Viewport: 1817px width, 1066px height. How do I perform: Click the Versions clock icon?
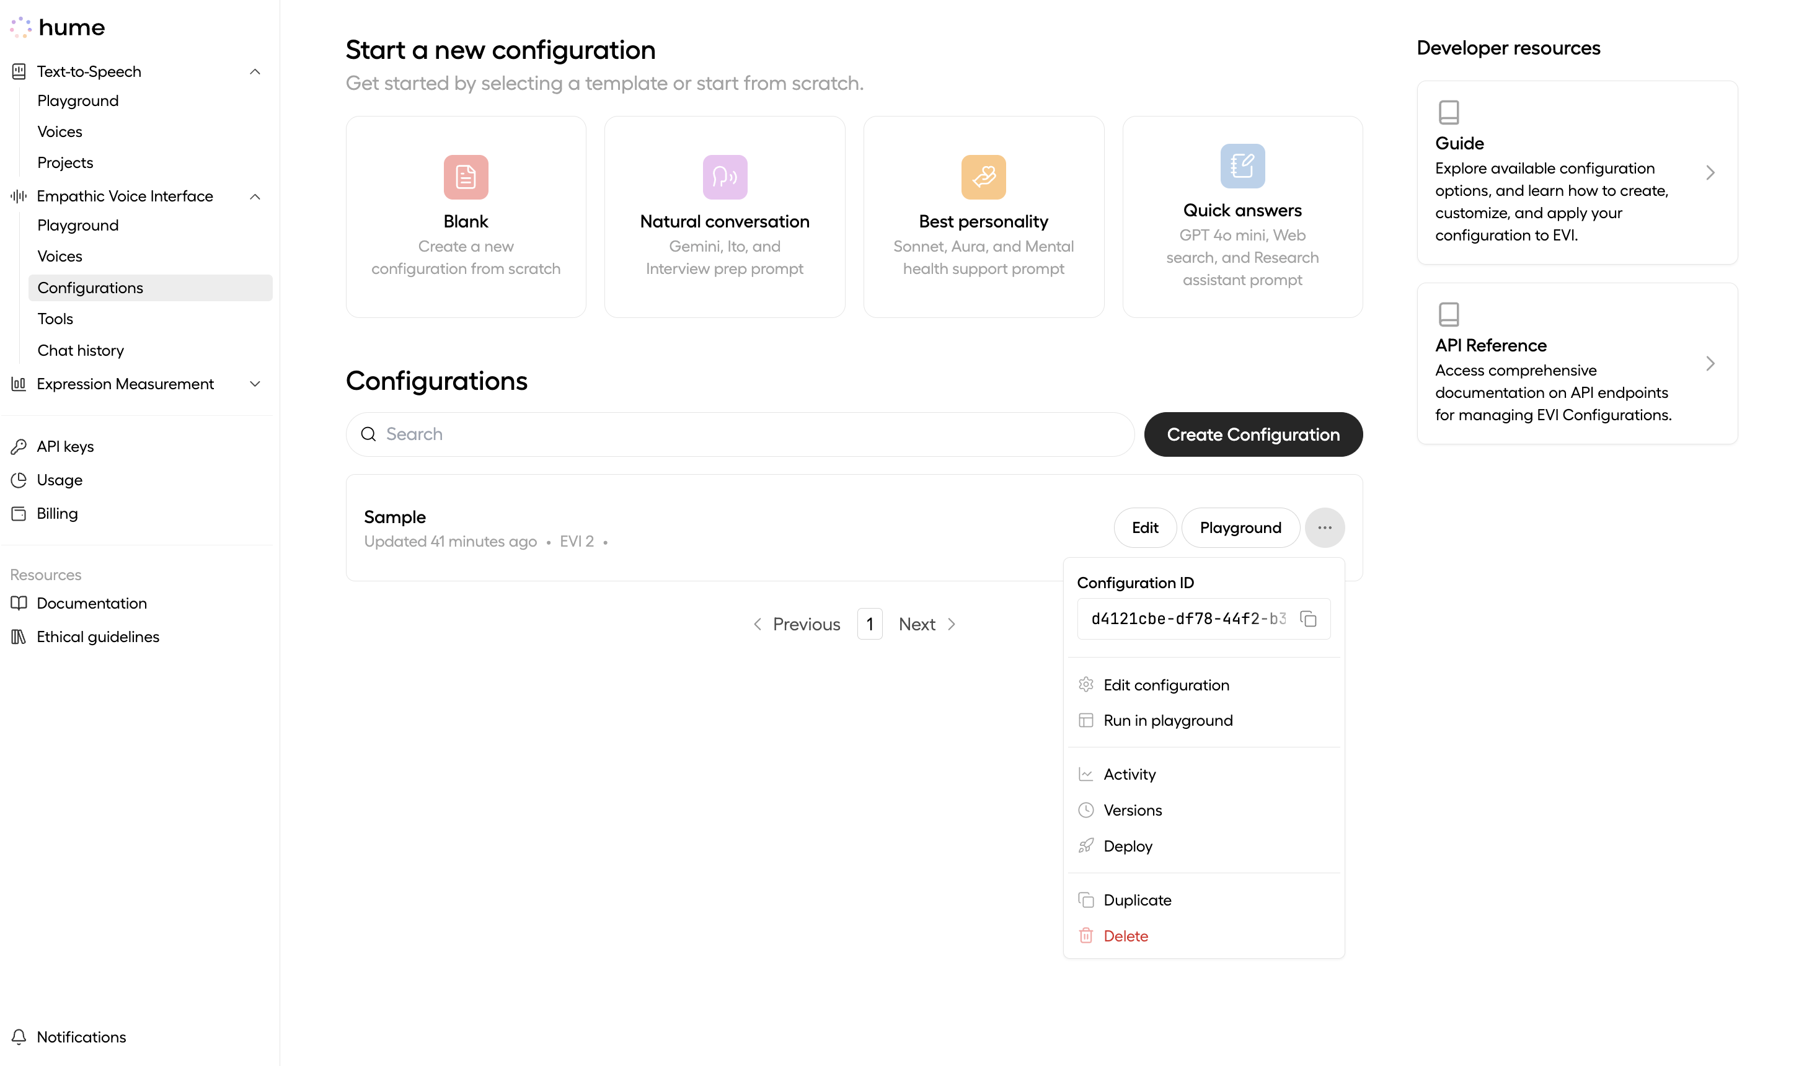(1086, 810)
